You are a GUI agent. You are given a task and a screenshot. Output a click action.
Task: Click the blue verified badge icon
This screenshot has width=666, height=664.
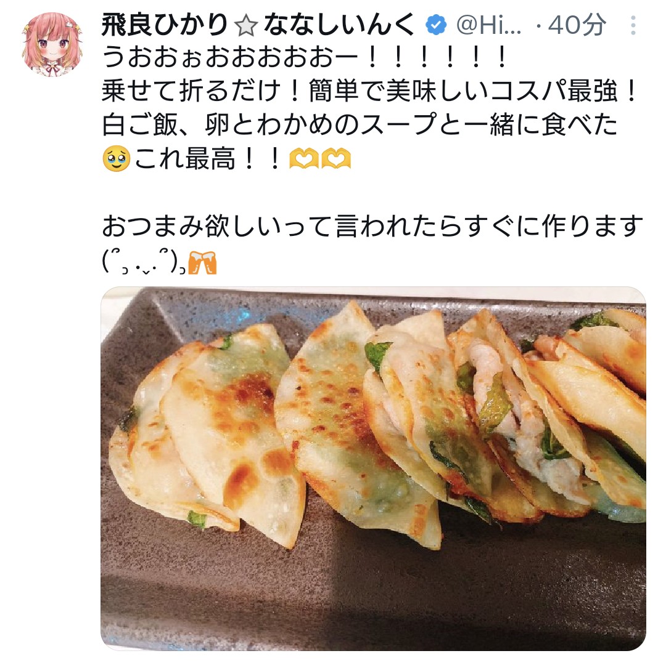coord(436,25)
